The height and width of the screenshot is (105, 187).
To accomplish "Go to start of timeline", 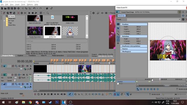I will [55, 94].
